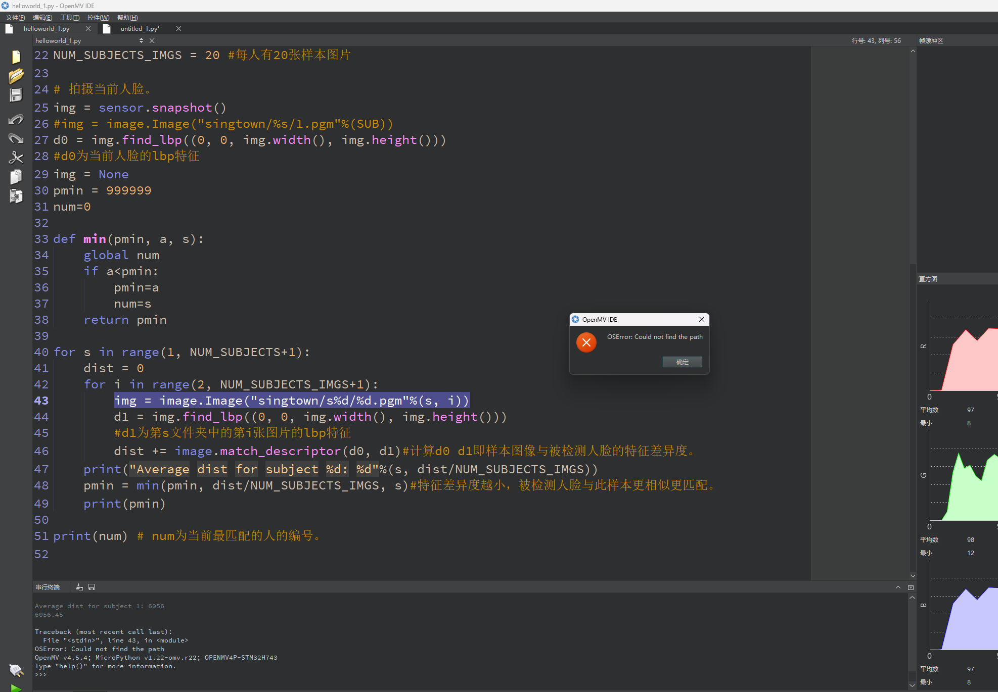The image size is (998, 692).
Task: Pop out the serial terminal panel
Action: (911, 587)
